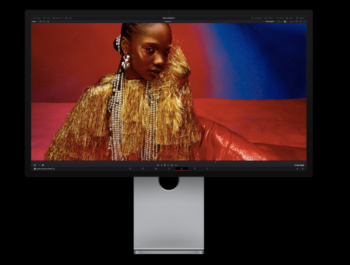This screenshot has height=265, width=350.
Task: Switch to the Deliver page
Action: coord(207,169)
